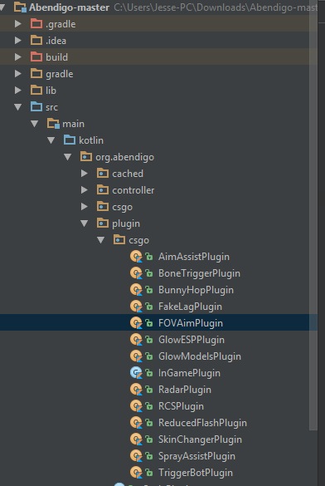Expand the controller package arrow
Viewport: 325px width, 486px height.
coord(84,189)
